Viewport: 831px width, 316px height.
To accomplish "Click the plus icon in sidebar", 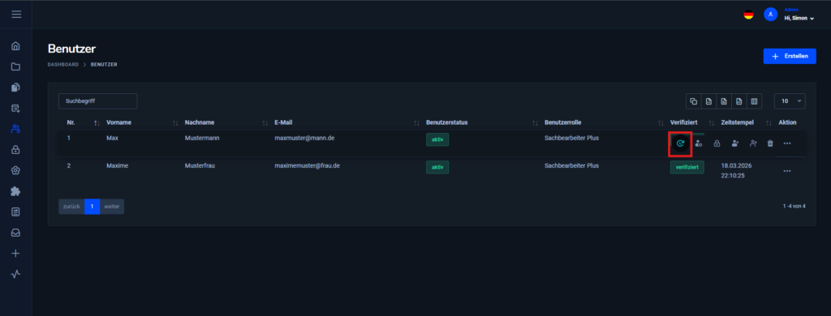I will pos(16,254).
